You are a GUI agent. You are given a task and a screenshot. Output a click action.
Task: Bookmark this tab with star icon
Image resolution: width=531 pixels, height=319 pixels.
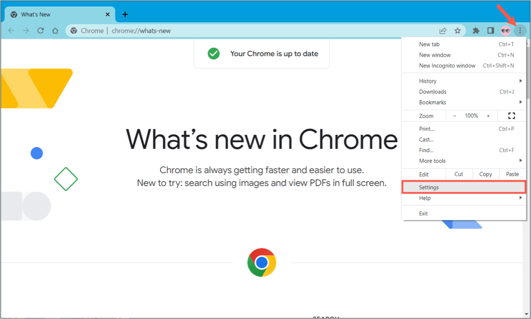pos(457,31)
